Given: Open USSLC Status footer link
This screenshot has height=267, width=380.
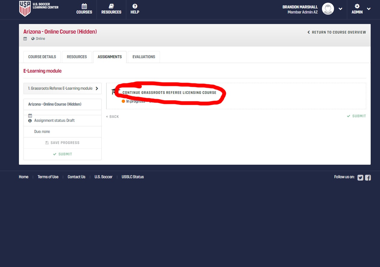Looking at the screenshot, I should 133,177.
